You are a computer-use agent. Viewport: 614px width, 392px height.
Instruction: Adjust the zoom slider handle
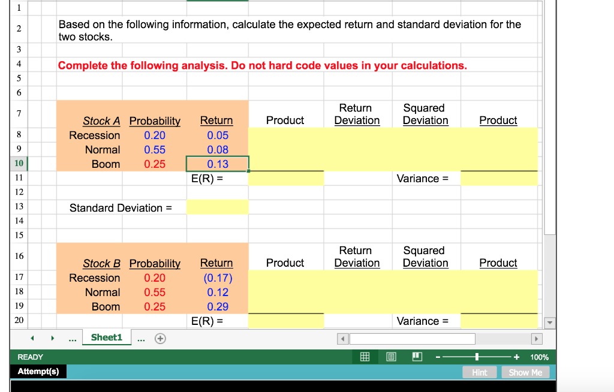477,357
